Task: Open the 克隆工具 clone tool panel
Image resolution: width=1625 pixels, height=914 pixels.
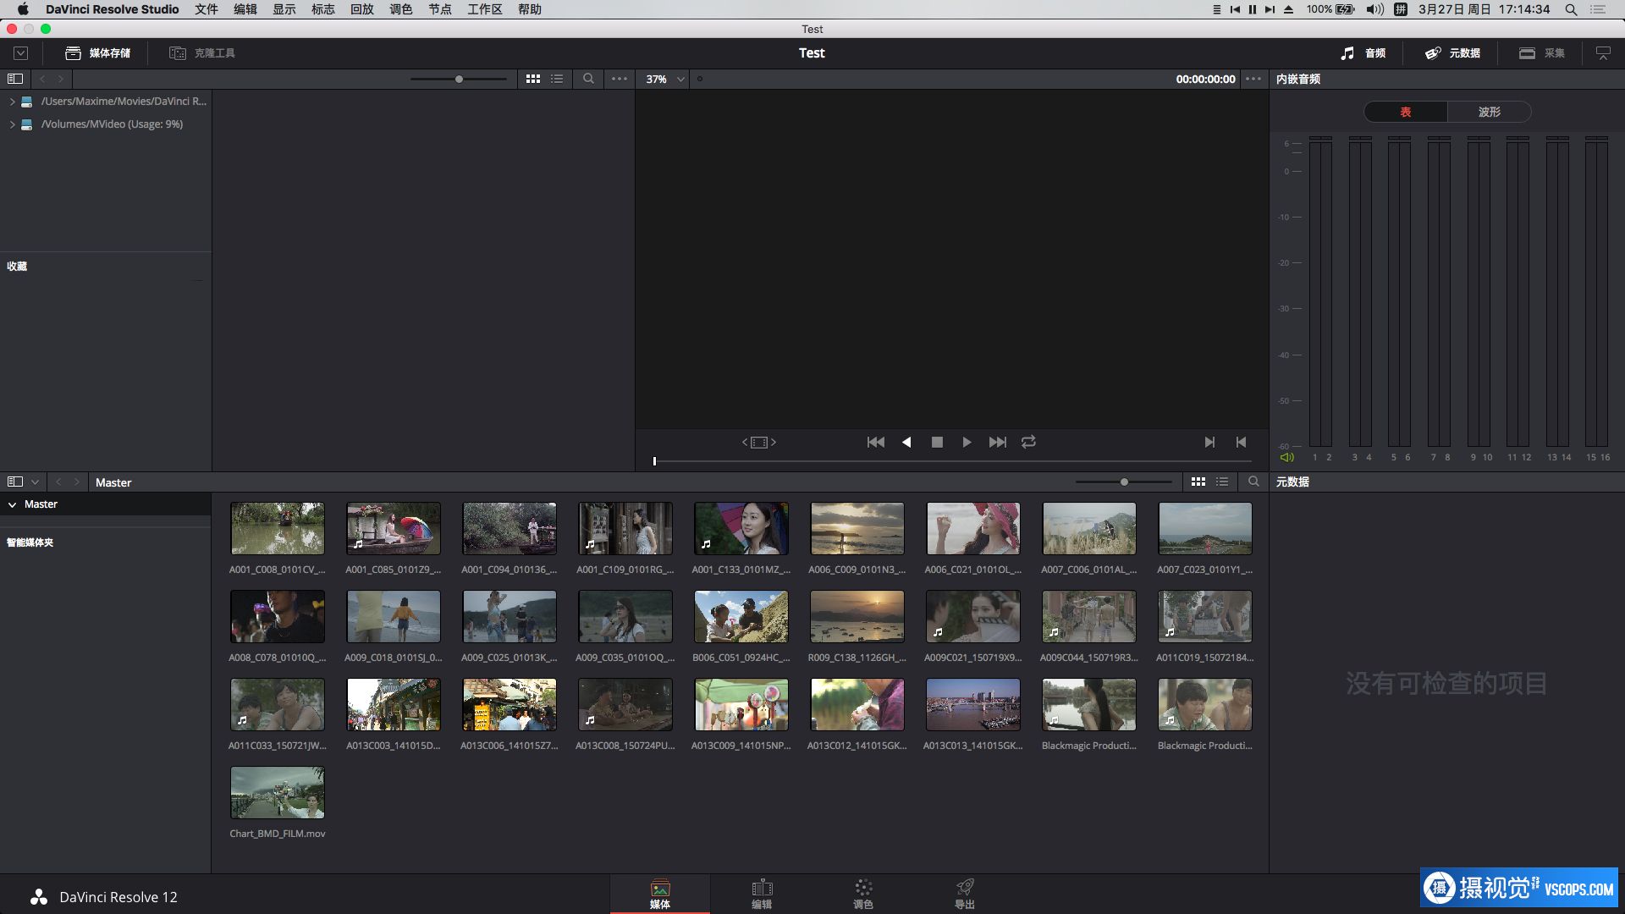Action: click(x=202, y=52)
